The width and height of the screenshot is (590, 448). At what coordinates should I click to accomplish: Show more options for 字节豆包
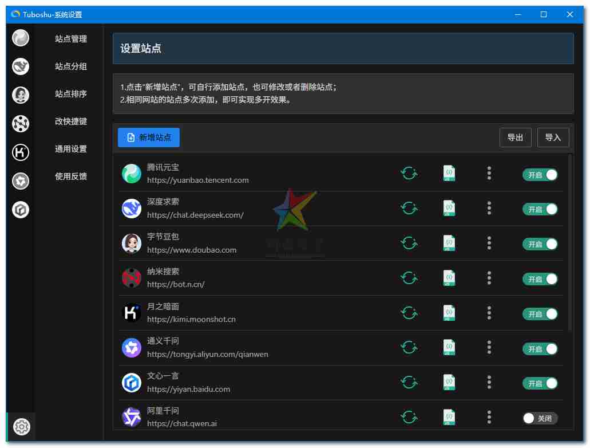tap(489, 243)
